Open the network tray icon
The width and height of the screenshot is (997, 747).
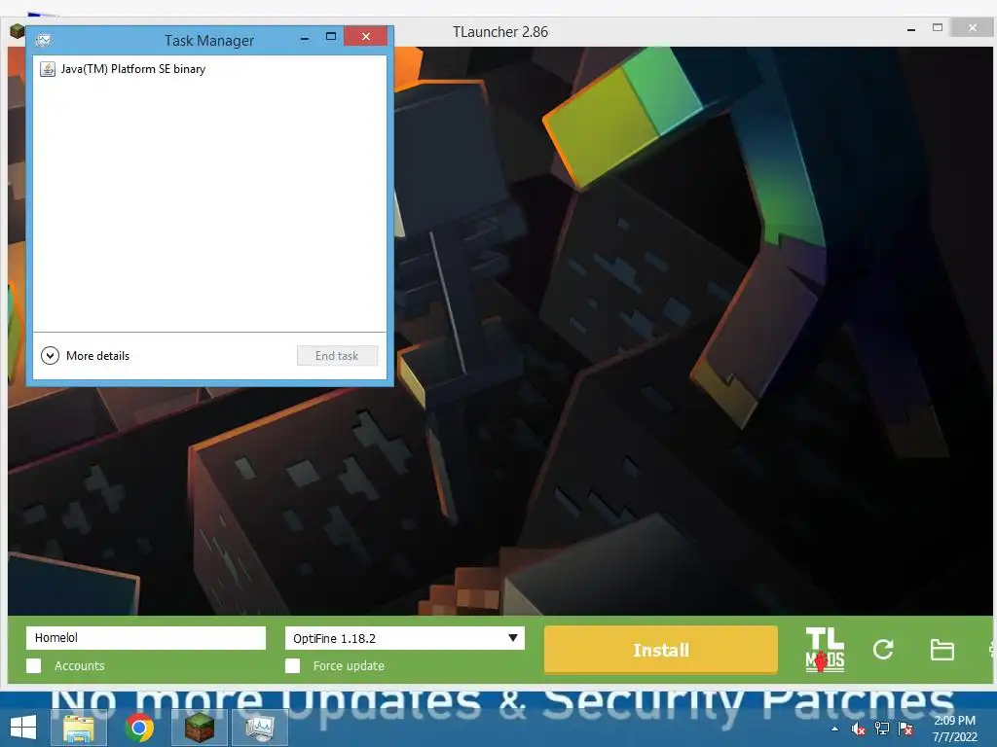[x=882, y=729]
